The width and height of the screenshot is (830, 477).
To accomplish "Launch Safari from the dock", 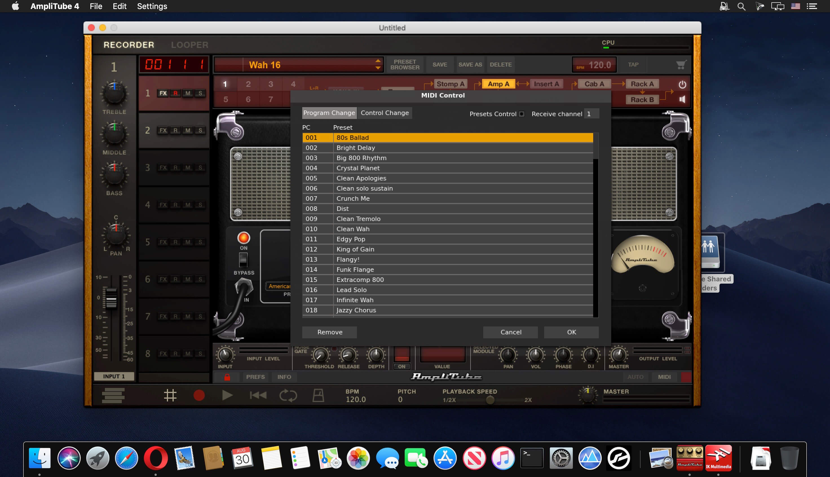I will click(126, 458).
